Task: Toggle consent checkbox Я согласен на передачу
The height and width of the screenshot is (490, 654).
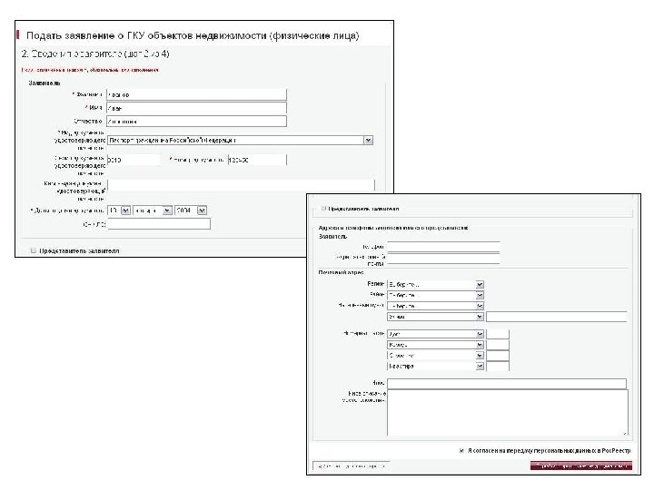Action: 461,450
